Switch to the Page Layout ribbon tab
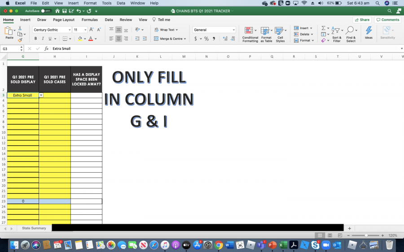The width and height of the screenshot is (404, 252). click(x=64, y=20)
